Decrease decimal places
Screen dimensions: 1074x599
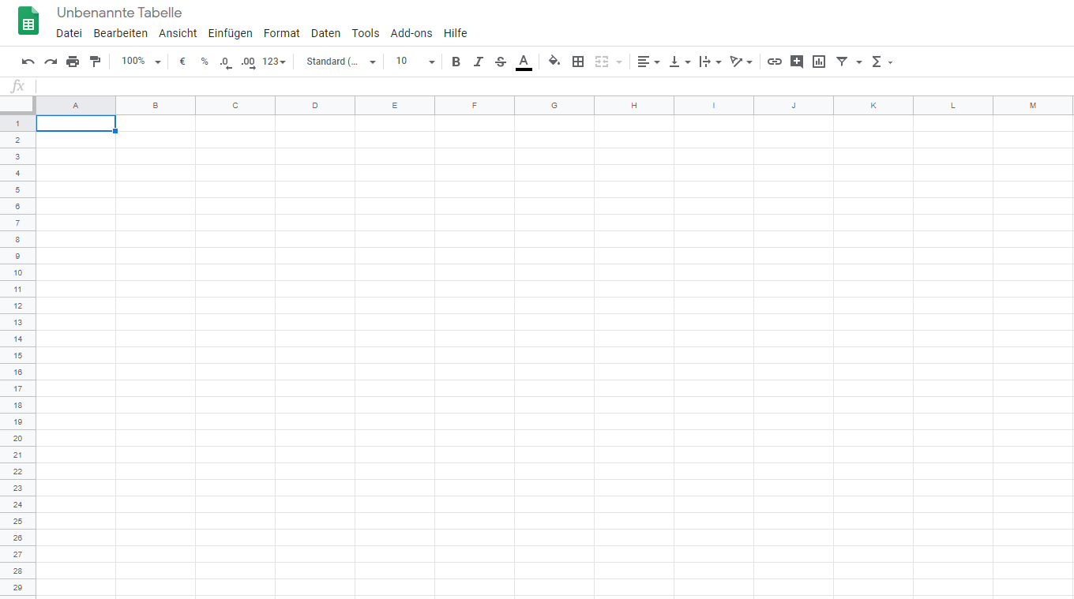click(226, 62)
